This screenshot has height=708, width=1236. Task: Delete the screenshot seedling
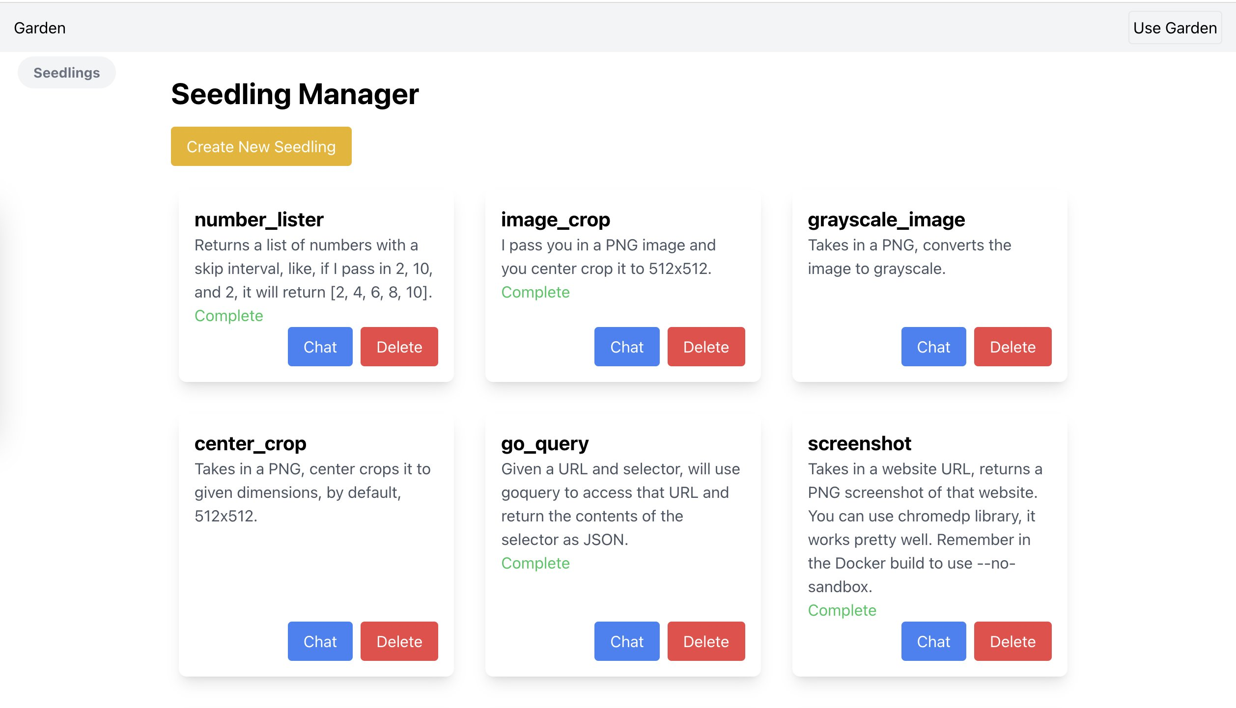[x=1013, y=641]
